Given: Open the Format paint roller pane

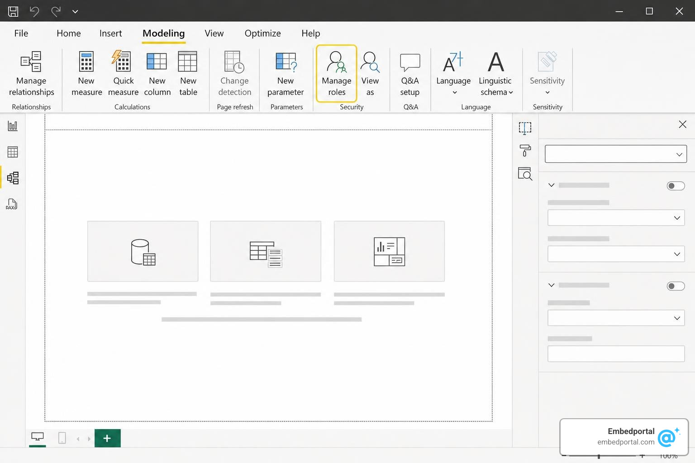Looking at the screenshot, I should [x=525, y=150].
